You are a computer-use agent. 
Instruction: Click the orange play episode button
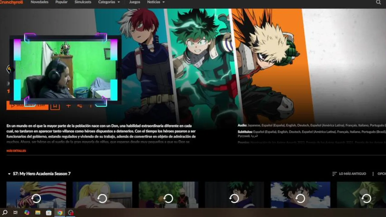(x=27, y=106)
